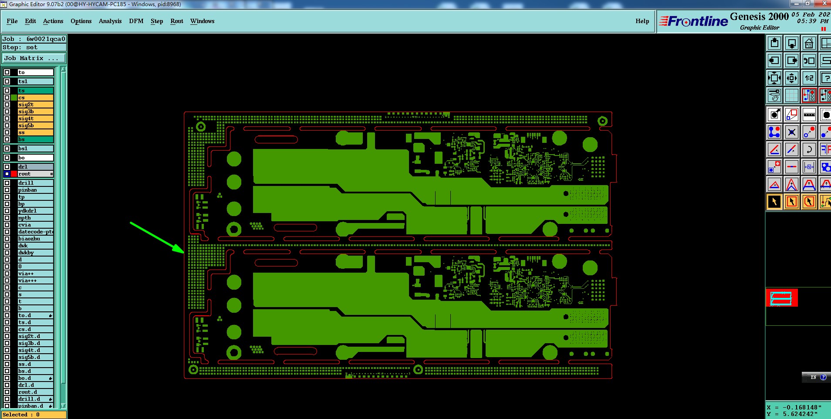Open the Analysis menu
Image resolution: width=831 pixels, height=419 pixels.
coord(110,21)
